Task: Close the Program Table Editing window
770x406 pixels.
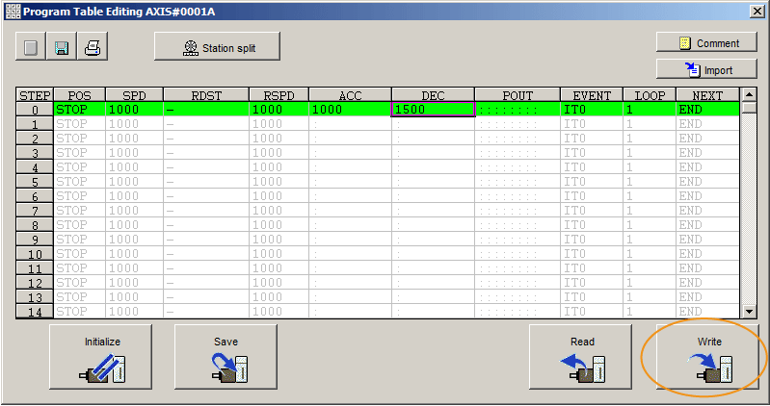Action: (x=755, y=11)
